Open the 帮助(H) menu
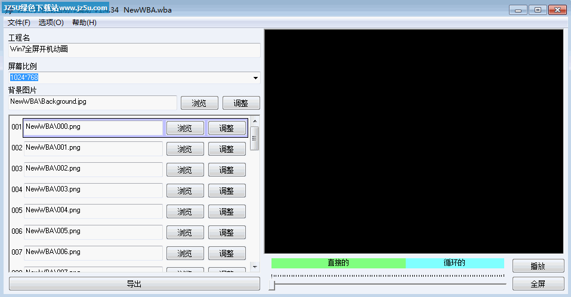 click(x=84, y=23)
